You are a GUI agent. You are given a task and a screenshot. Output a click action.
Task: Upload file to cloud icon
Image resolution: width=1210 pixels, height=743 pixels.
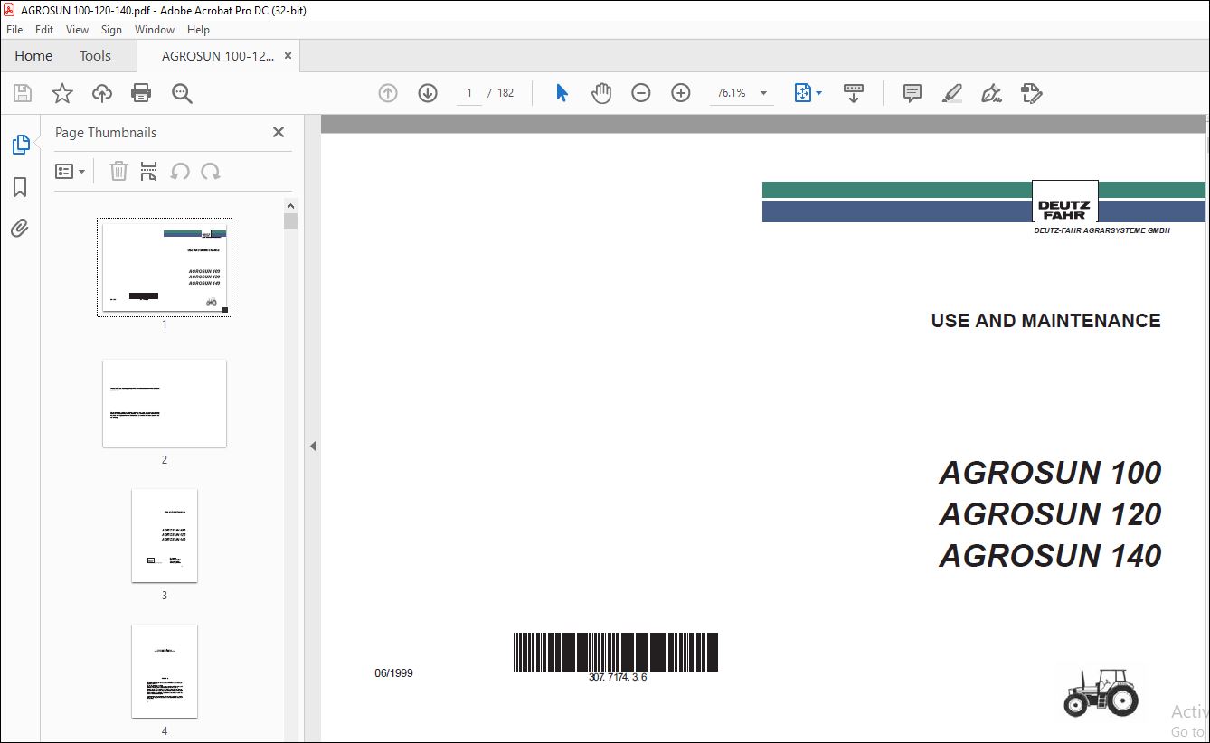[102, 93]
